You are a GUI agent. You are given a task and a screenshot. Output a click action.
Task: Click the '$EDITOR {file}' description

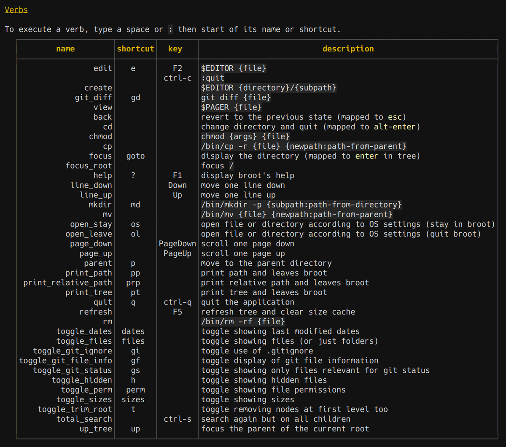pos(234,68)
